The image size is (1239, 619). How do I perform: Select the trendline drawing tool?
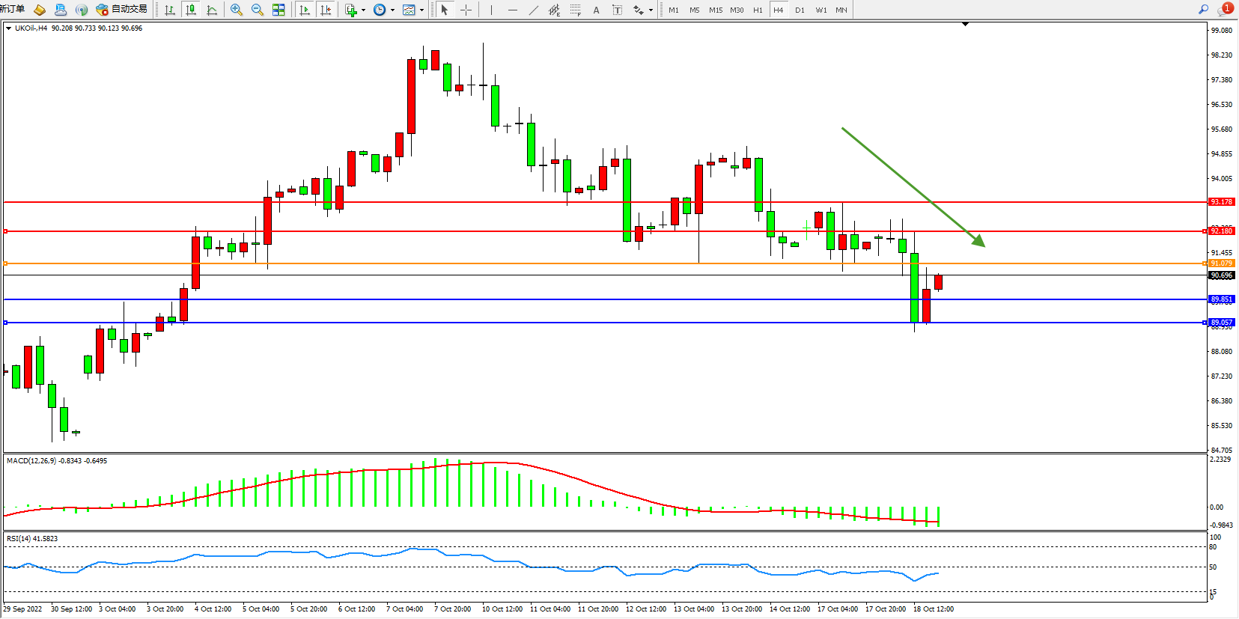click(x=533, y=10)
